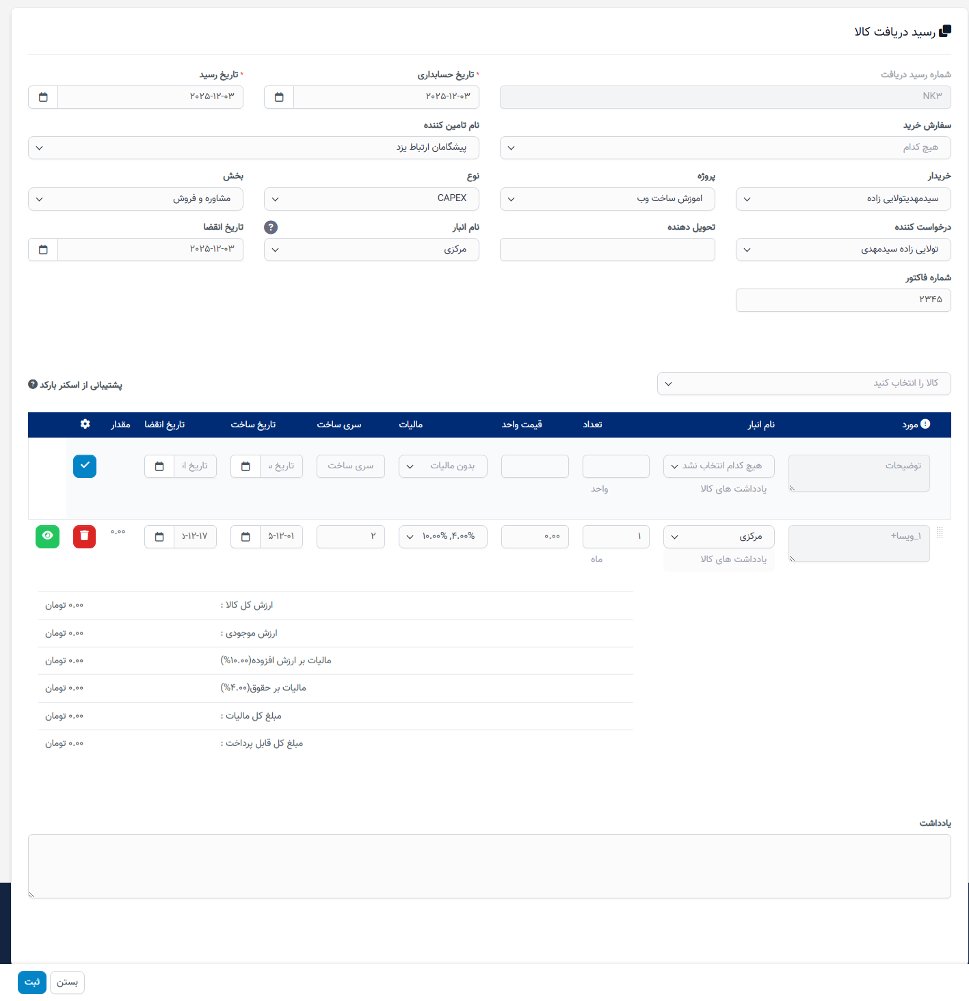Click new-row قیمت واحد price field
Screen dimensions: 969x1001
(535, 466)
